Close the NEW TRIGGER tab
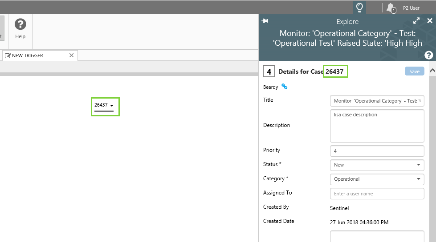This screenshot has width=436, height=242. click(x=71, y=56)
